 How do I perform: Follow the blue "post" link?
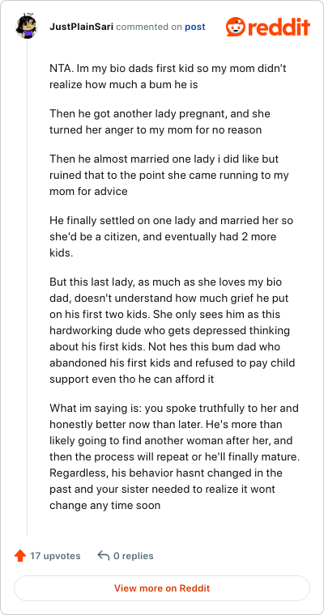194,27
